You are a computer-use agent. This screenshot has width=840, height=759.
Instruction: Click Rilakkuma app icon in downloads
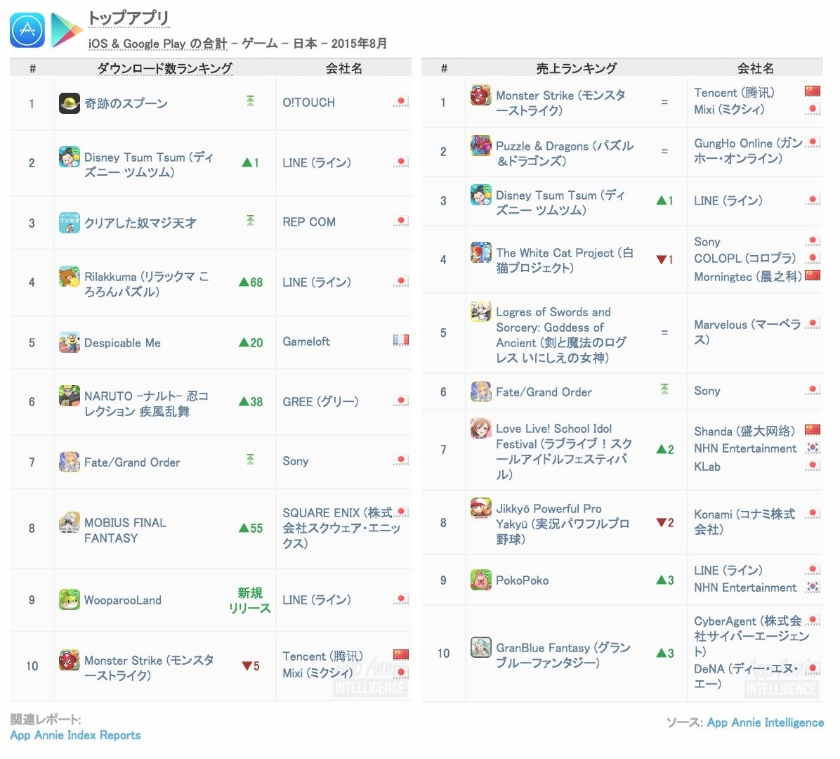click(x=69, y=277)
